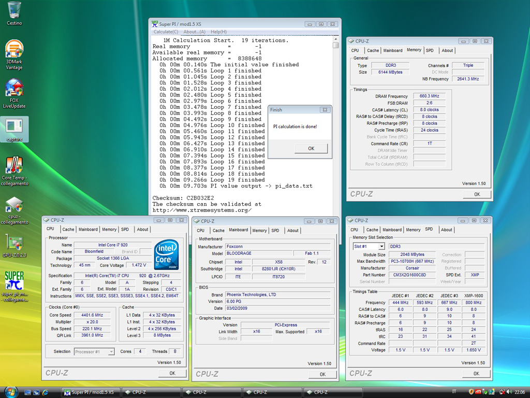Click the IT language indicator in taskbar

[x=454, y=392]
